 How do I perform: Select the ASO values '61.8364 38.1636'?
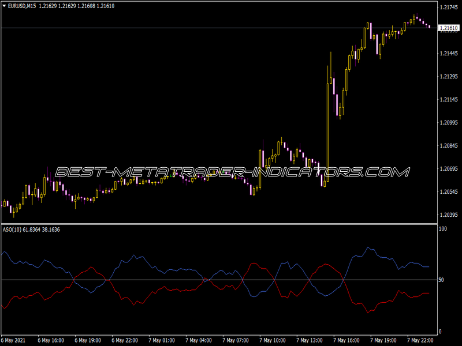tap(41, 230)
